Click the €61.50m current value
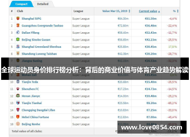The height and width of the screenshot is (137, 190). [x=150, y=19]
